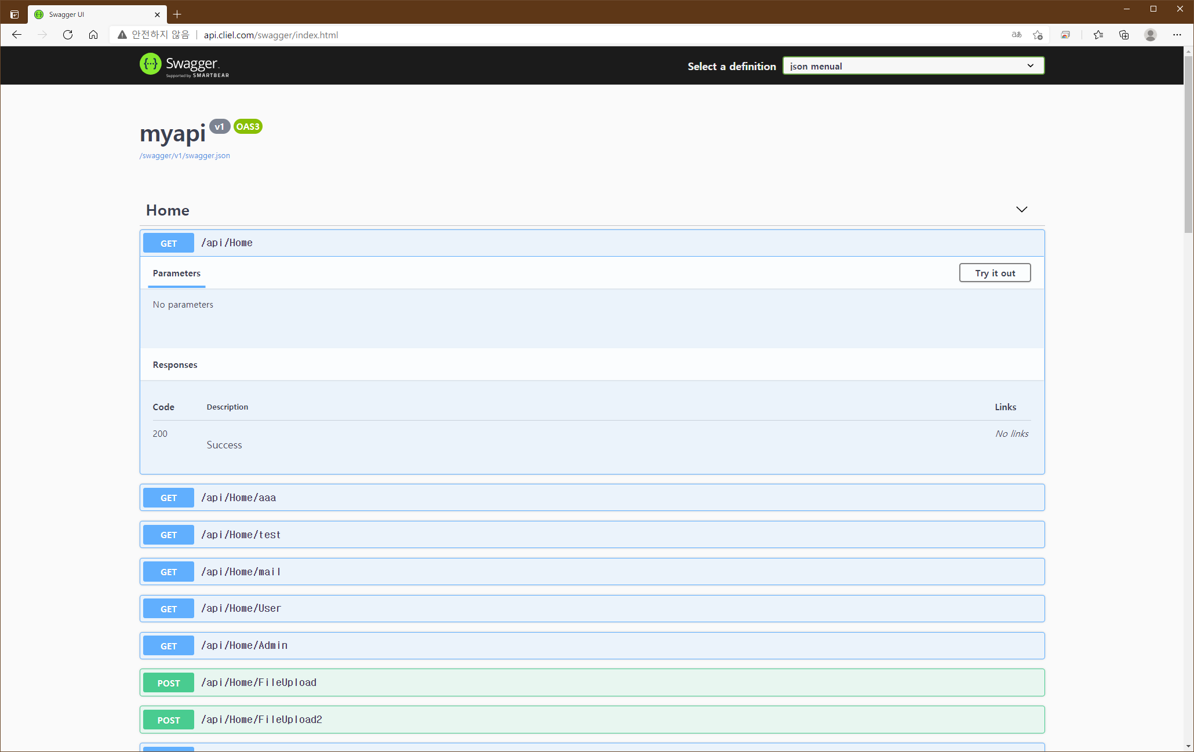1194x752 pixels.
Task: Open the favorites list icon
Action: [1098, 35]
